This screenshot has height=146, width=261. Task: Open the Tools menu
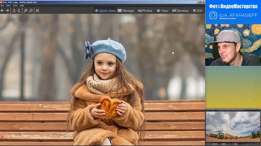click(x=15, y=6)
